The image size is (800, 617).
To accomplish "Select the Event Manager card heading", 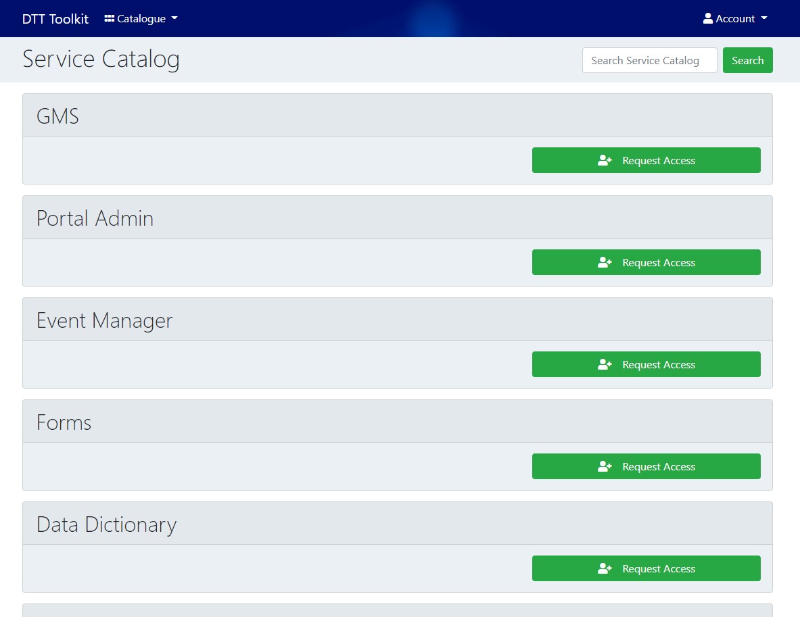I will [105, 320].
